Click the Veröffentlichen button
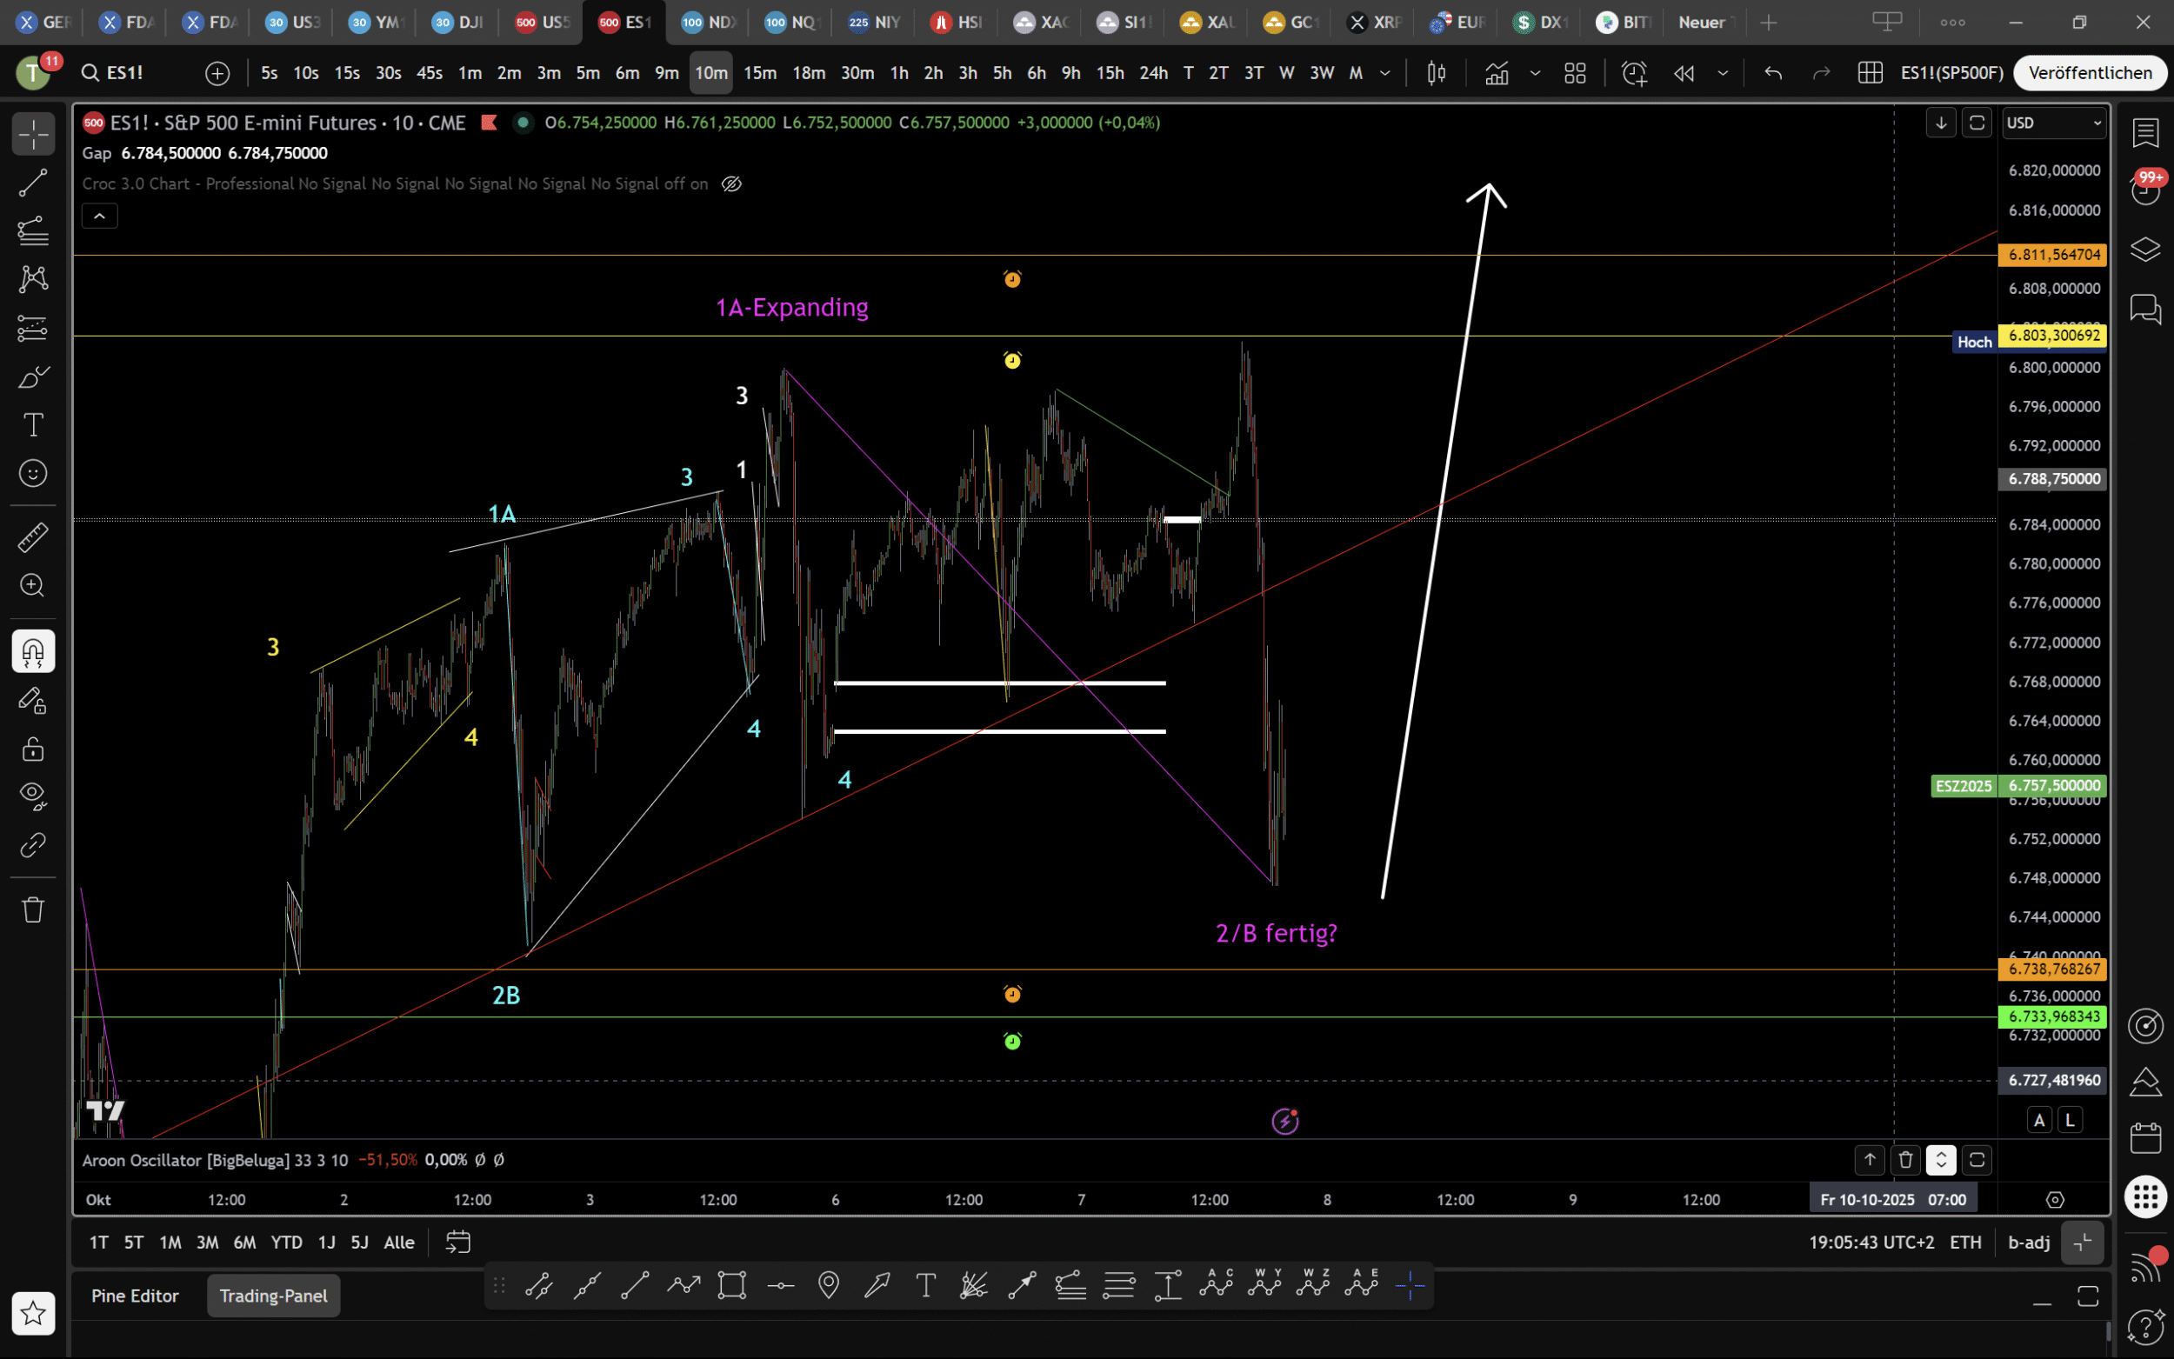 (2090, 73)
